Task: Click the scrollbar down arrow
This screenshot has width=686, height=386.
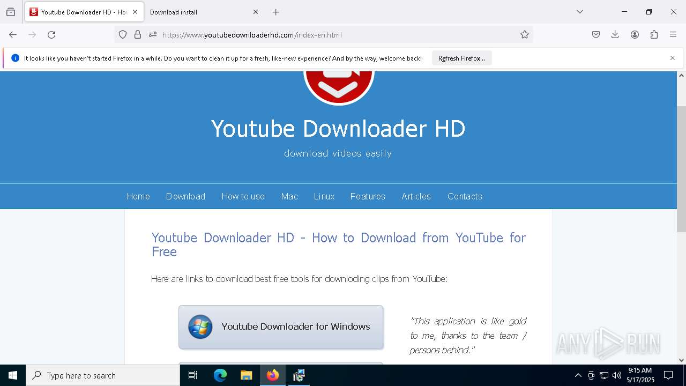Action: 681,360
